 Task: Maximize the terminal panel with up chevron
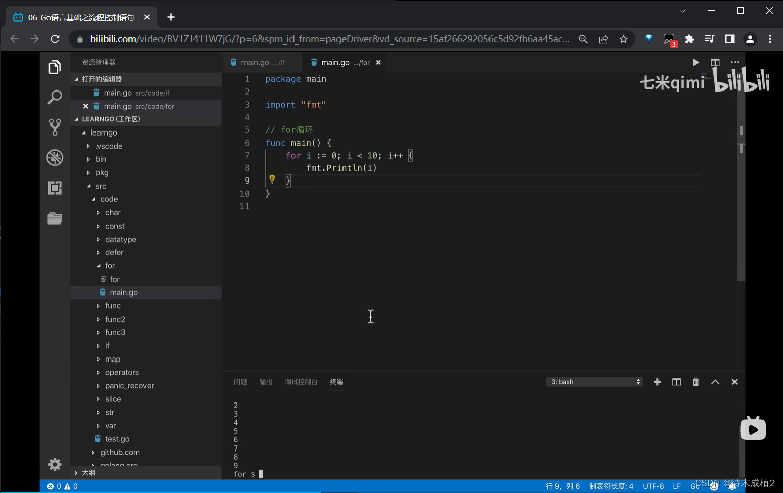click(x=715, y=382)
